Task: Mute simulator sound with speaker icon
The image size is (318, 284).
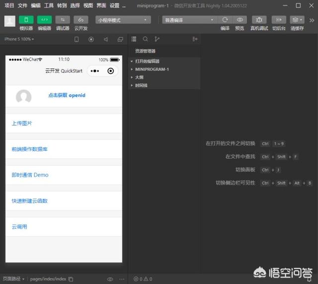Action: (106, 39)
